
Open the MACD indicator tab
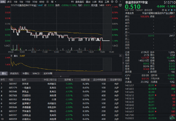click(36, 74)
